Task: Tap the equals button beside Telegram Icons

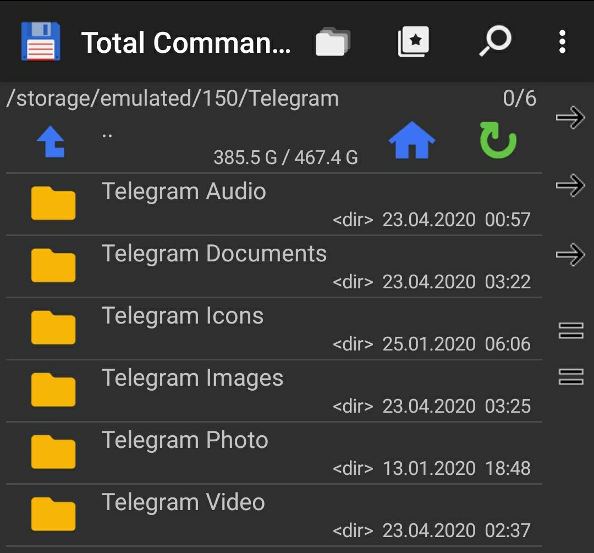Action: tap(571, 331)
